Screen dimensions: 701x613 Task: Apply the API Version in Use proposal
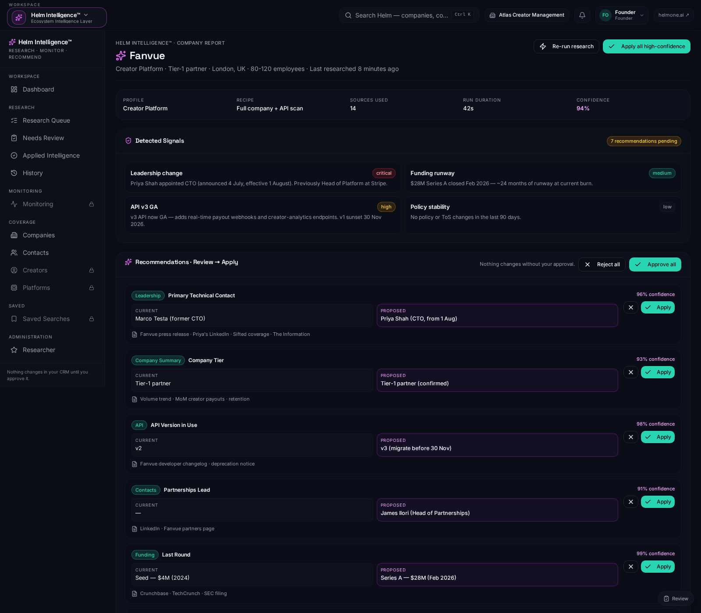pos(658,437)
